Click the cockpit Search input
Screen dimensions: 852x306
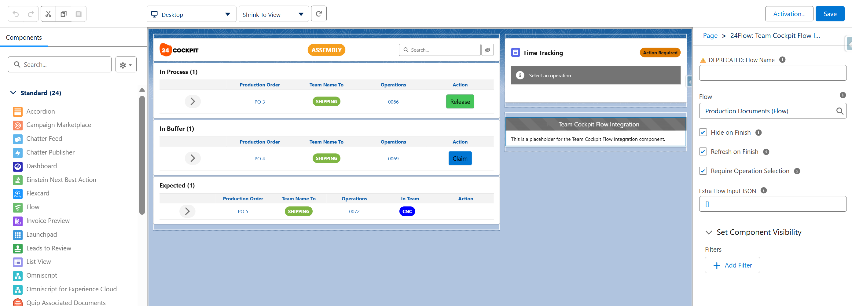click(439, 50)
